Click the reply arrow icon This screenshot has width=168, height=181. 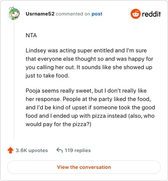pos(60,150)
